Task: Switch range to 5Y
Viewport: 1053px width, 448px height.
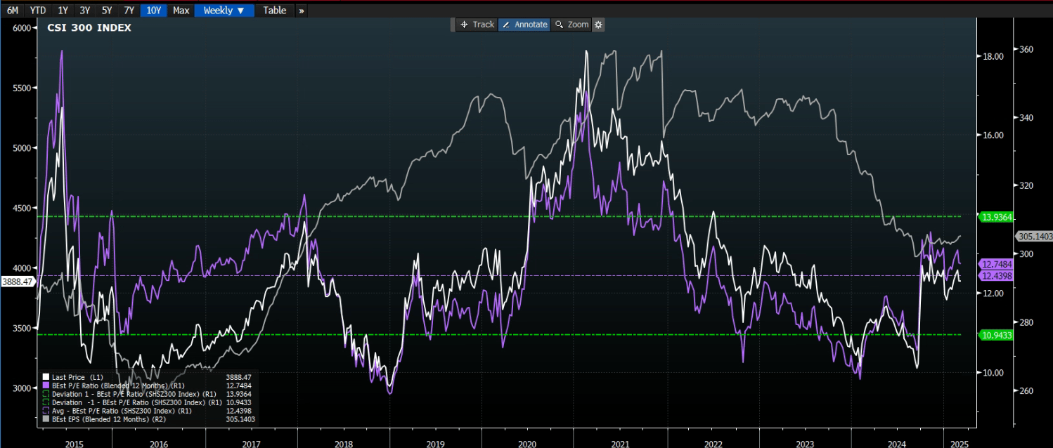Action: click(107, 11)
